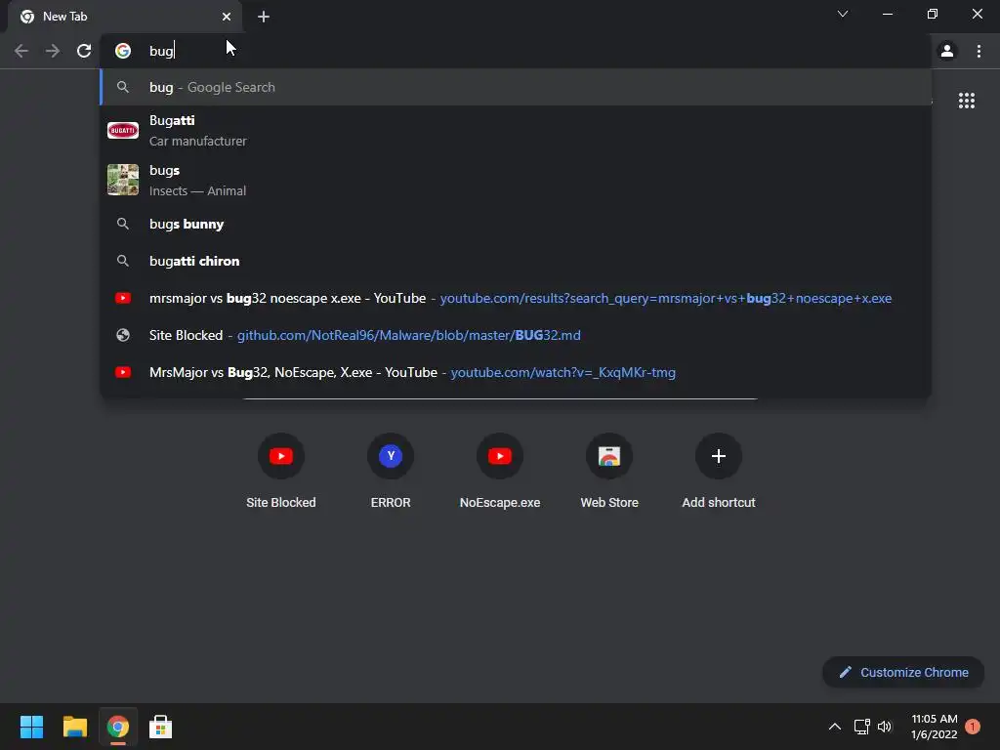Pick the 'bugs bunny' search suggestion

516,224
